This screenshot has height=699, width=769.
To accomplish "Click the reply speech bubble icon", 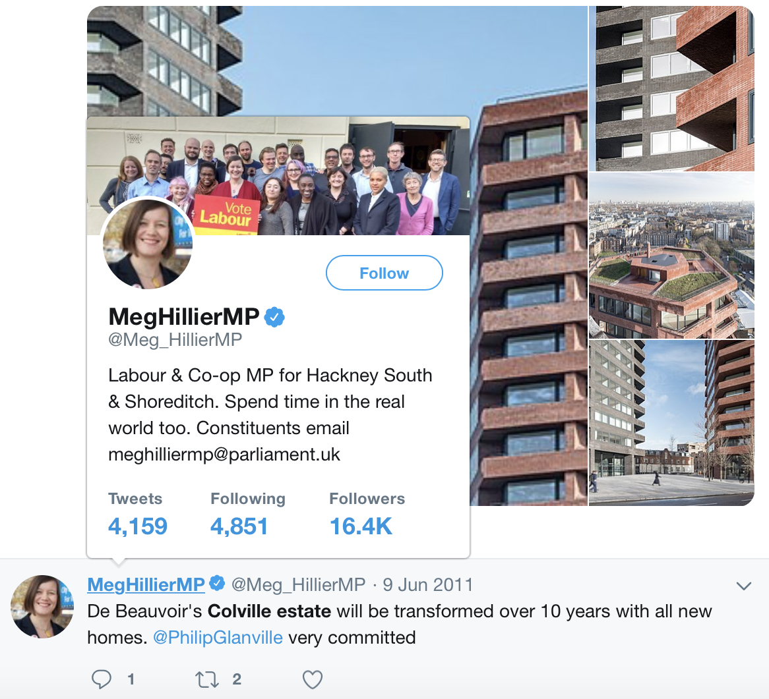I will [x=102, y=679].
